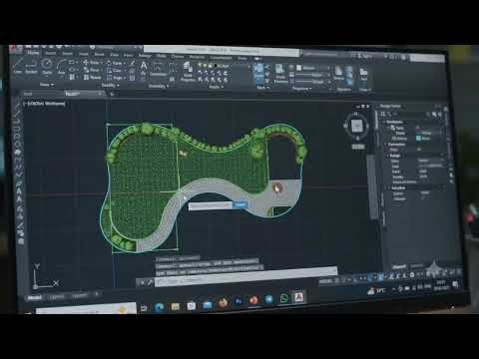Click the AutoCAD taskbar icon
The width and height of the screenshot is (479, 359).
tap(298, 296)
